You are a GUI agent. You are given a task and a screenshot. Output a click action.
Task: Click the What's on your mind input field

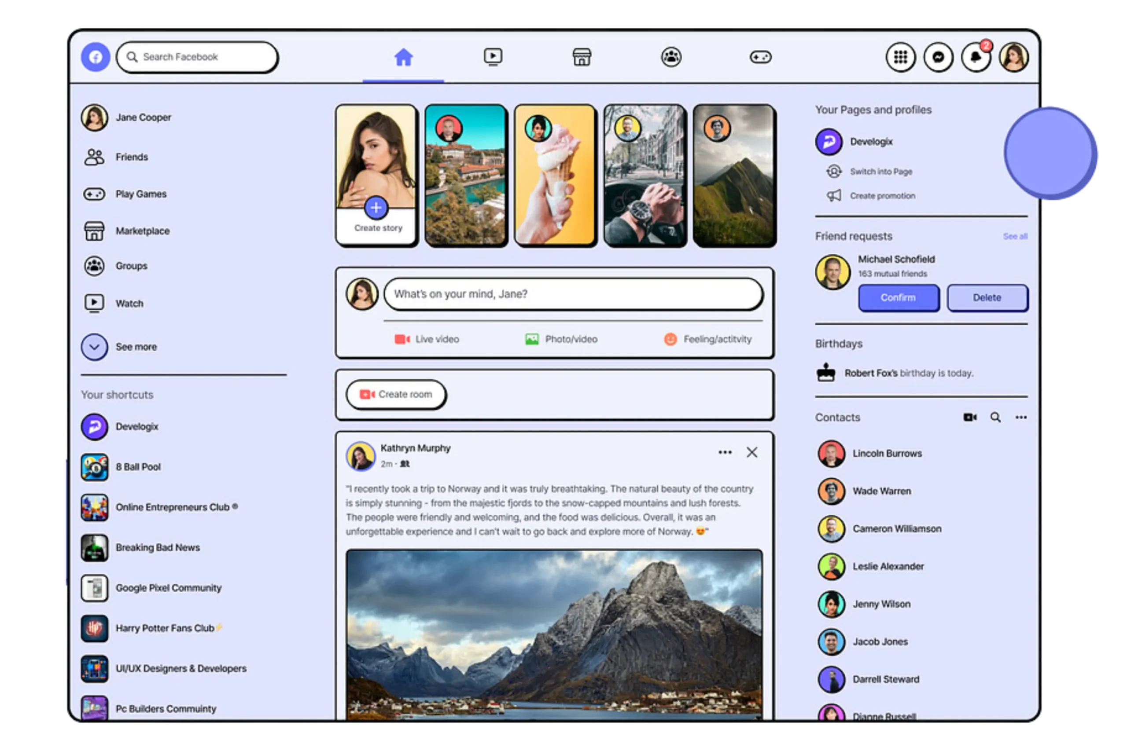pos(573,294)
